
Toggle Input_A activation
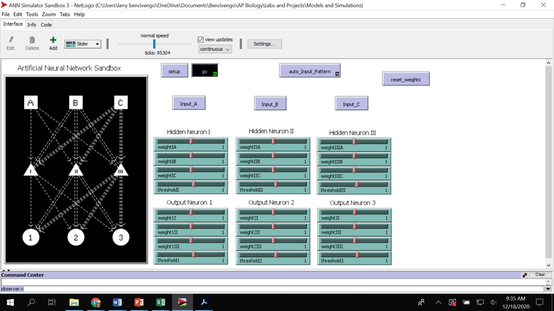(x=188, y=104)
